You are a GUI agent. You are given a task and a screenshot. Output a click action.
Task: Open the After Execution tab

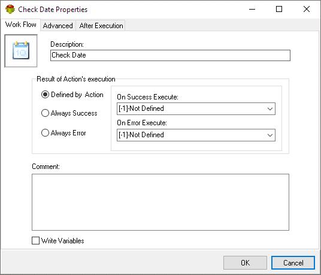(x=101, y=26)
